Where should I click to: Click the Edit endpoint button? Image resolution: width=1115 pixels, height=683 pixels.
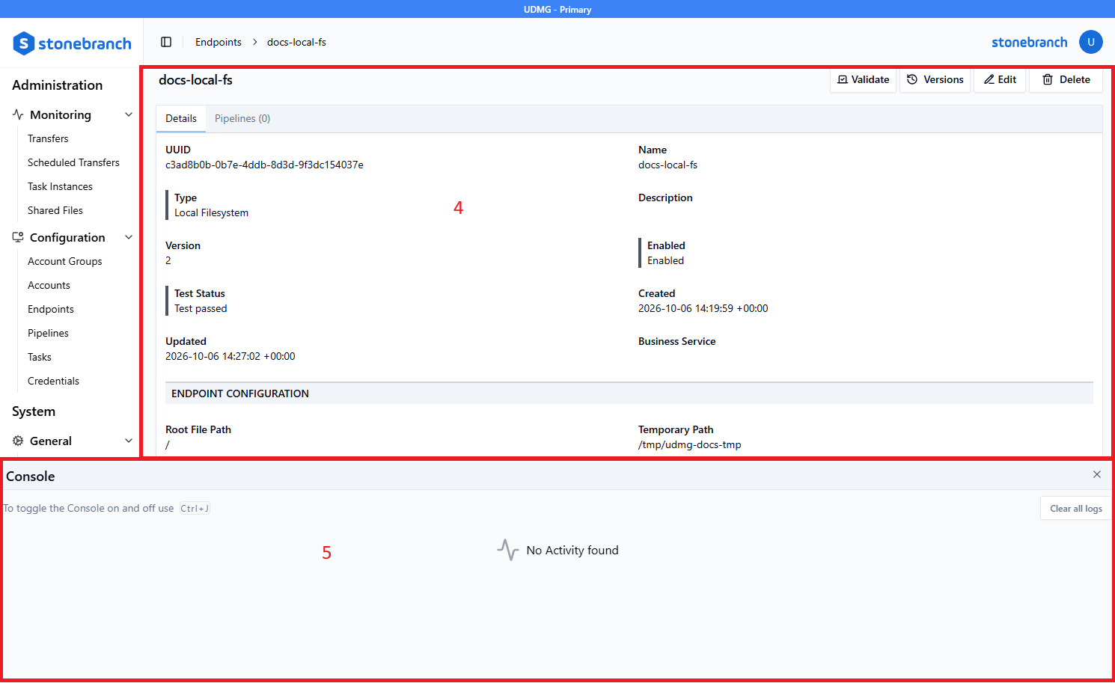point(1000,79)
